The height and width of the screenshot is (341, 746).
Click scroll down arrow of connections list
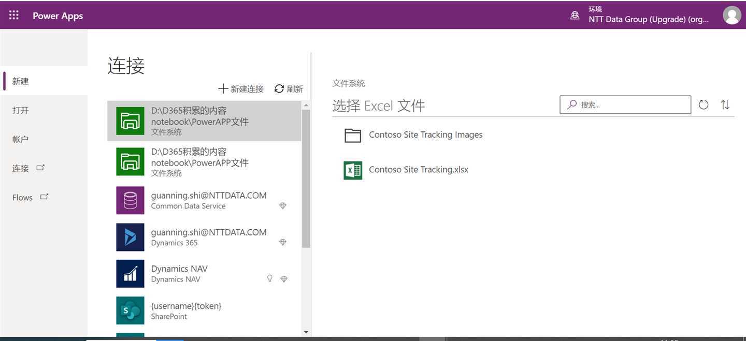tap(306, 332)
